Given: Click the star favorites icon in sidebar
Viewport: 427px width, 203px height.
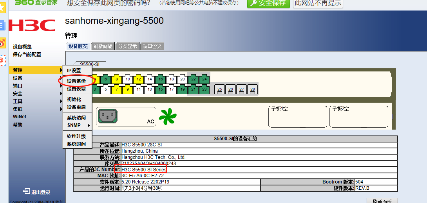Looking at the screenshot, I should click(x=2, y=7).
